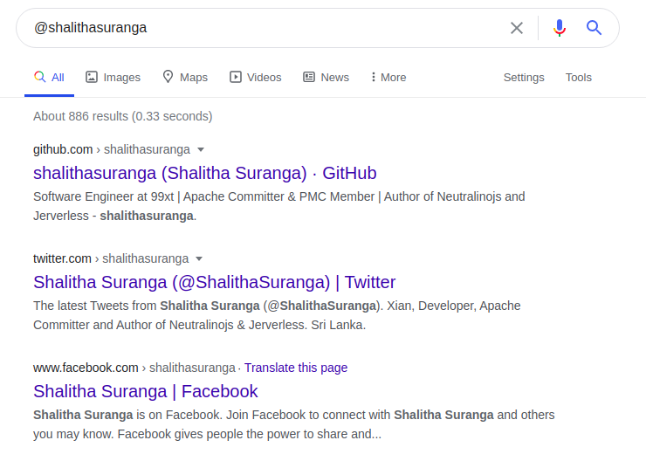Open the More search categories menu
Viewport: 646px width, 461px height.
pos(388,78)
